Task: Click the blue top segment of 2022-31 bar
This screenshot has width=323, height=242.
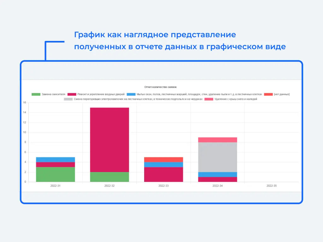Action: pos(56,159)
